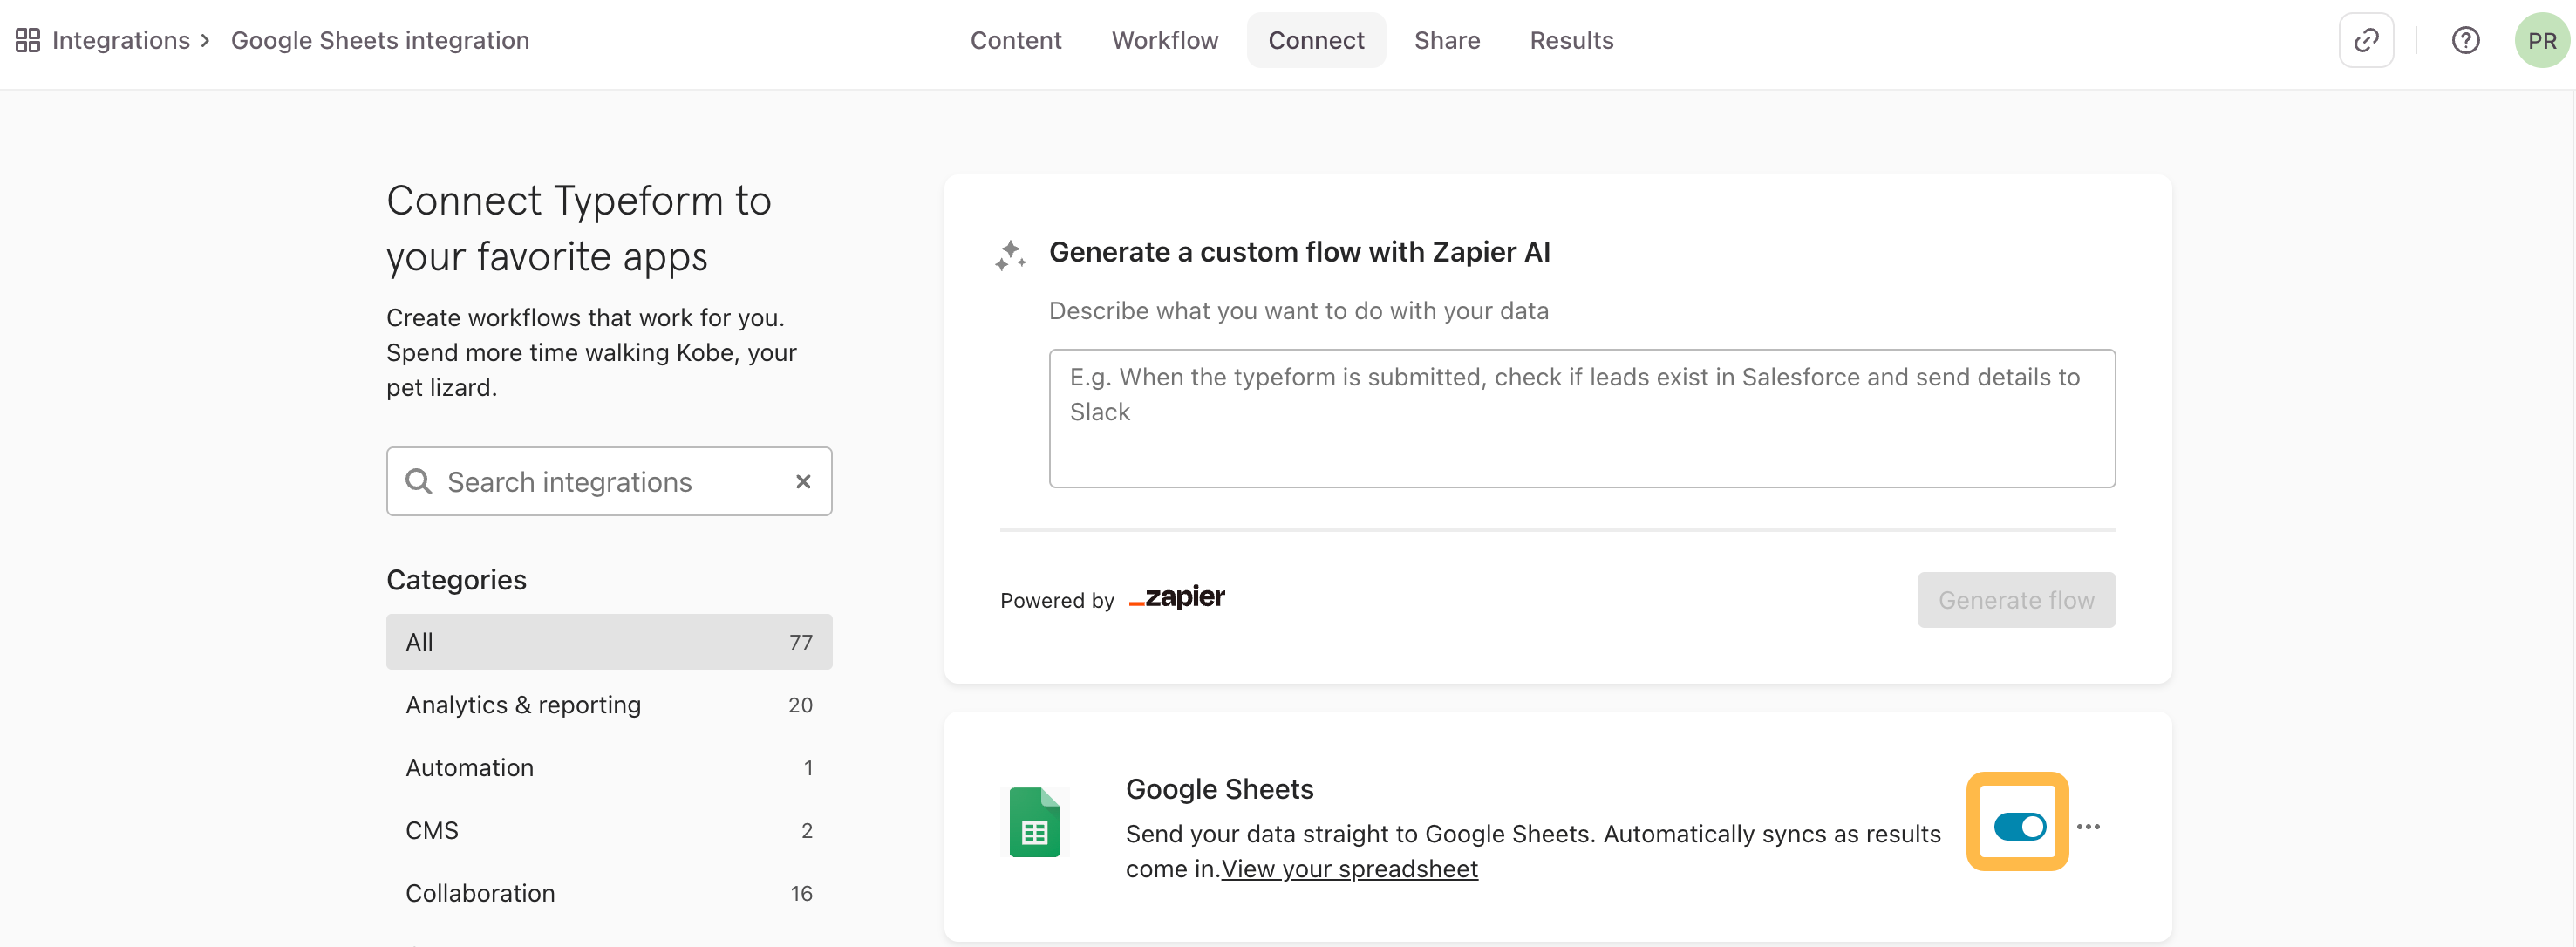Switch to the Workflow tab
Viewport: 2576px width, 947px height.
pyautogui.click(x=1165, y=40)
